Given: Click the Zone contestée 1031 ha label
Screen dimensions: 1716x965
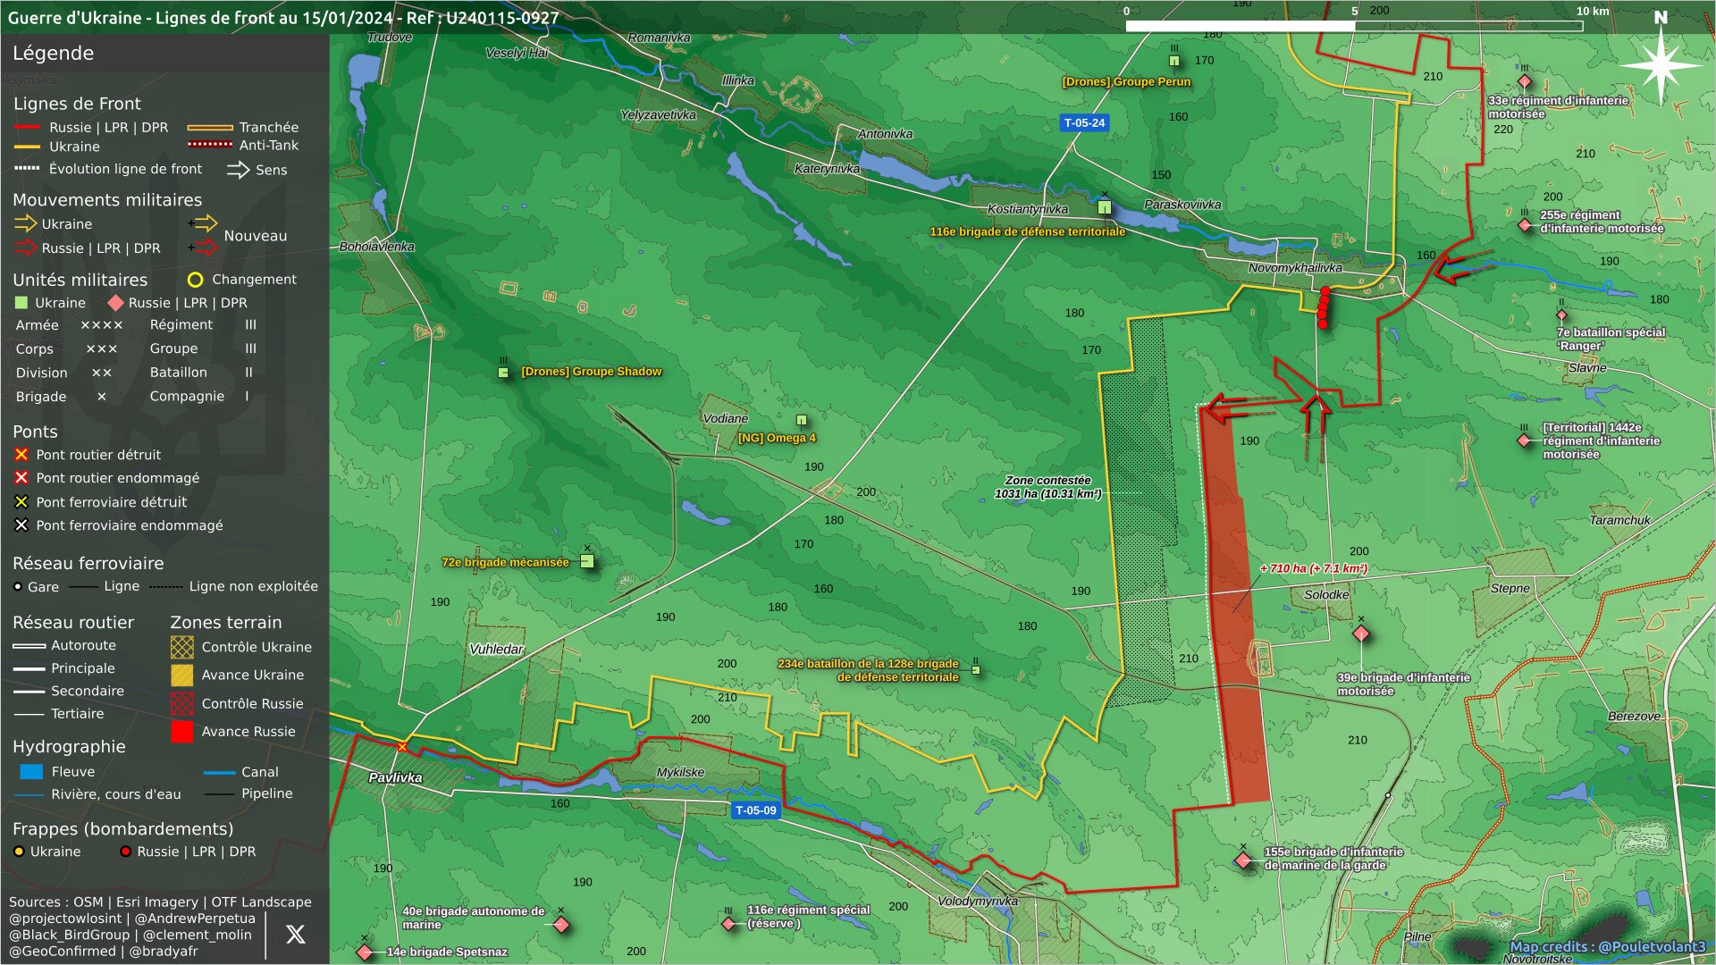Looking at the screenshot, I should pyautogui.click(x=1047, y=487).
